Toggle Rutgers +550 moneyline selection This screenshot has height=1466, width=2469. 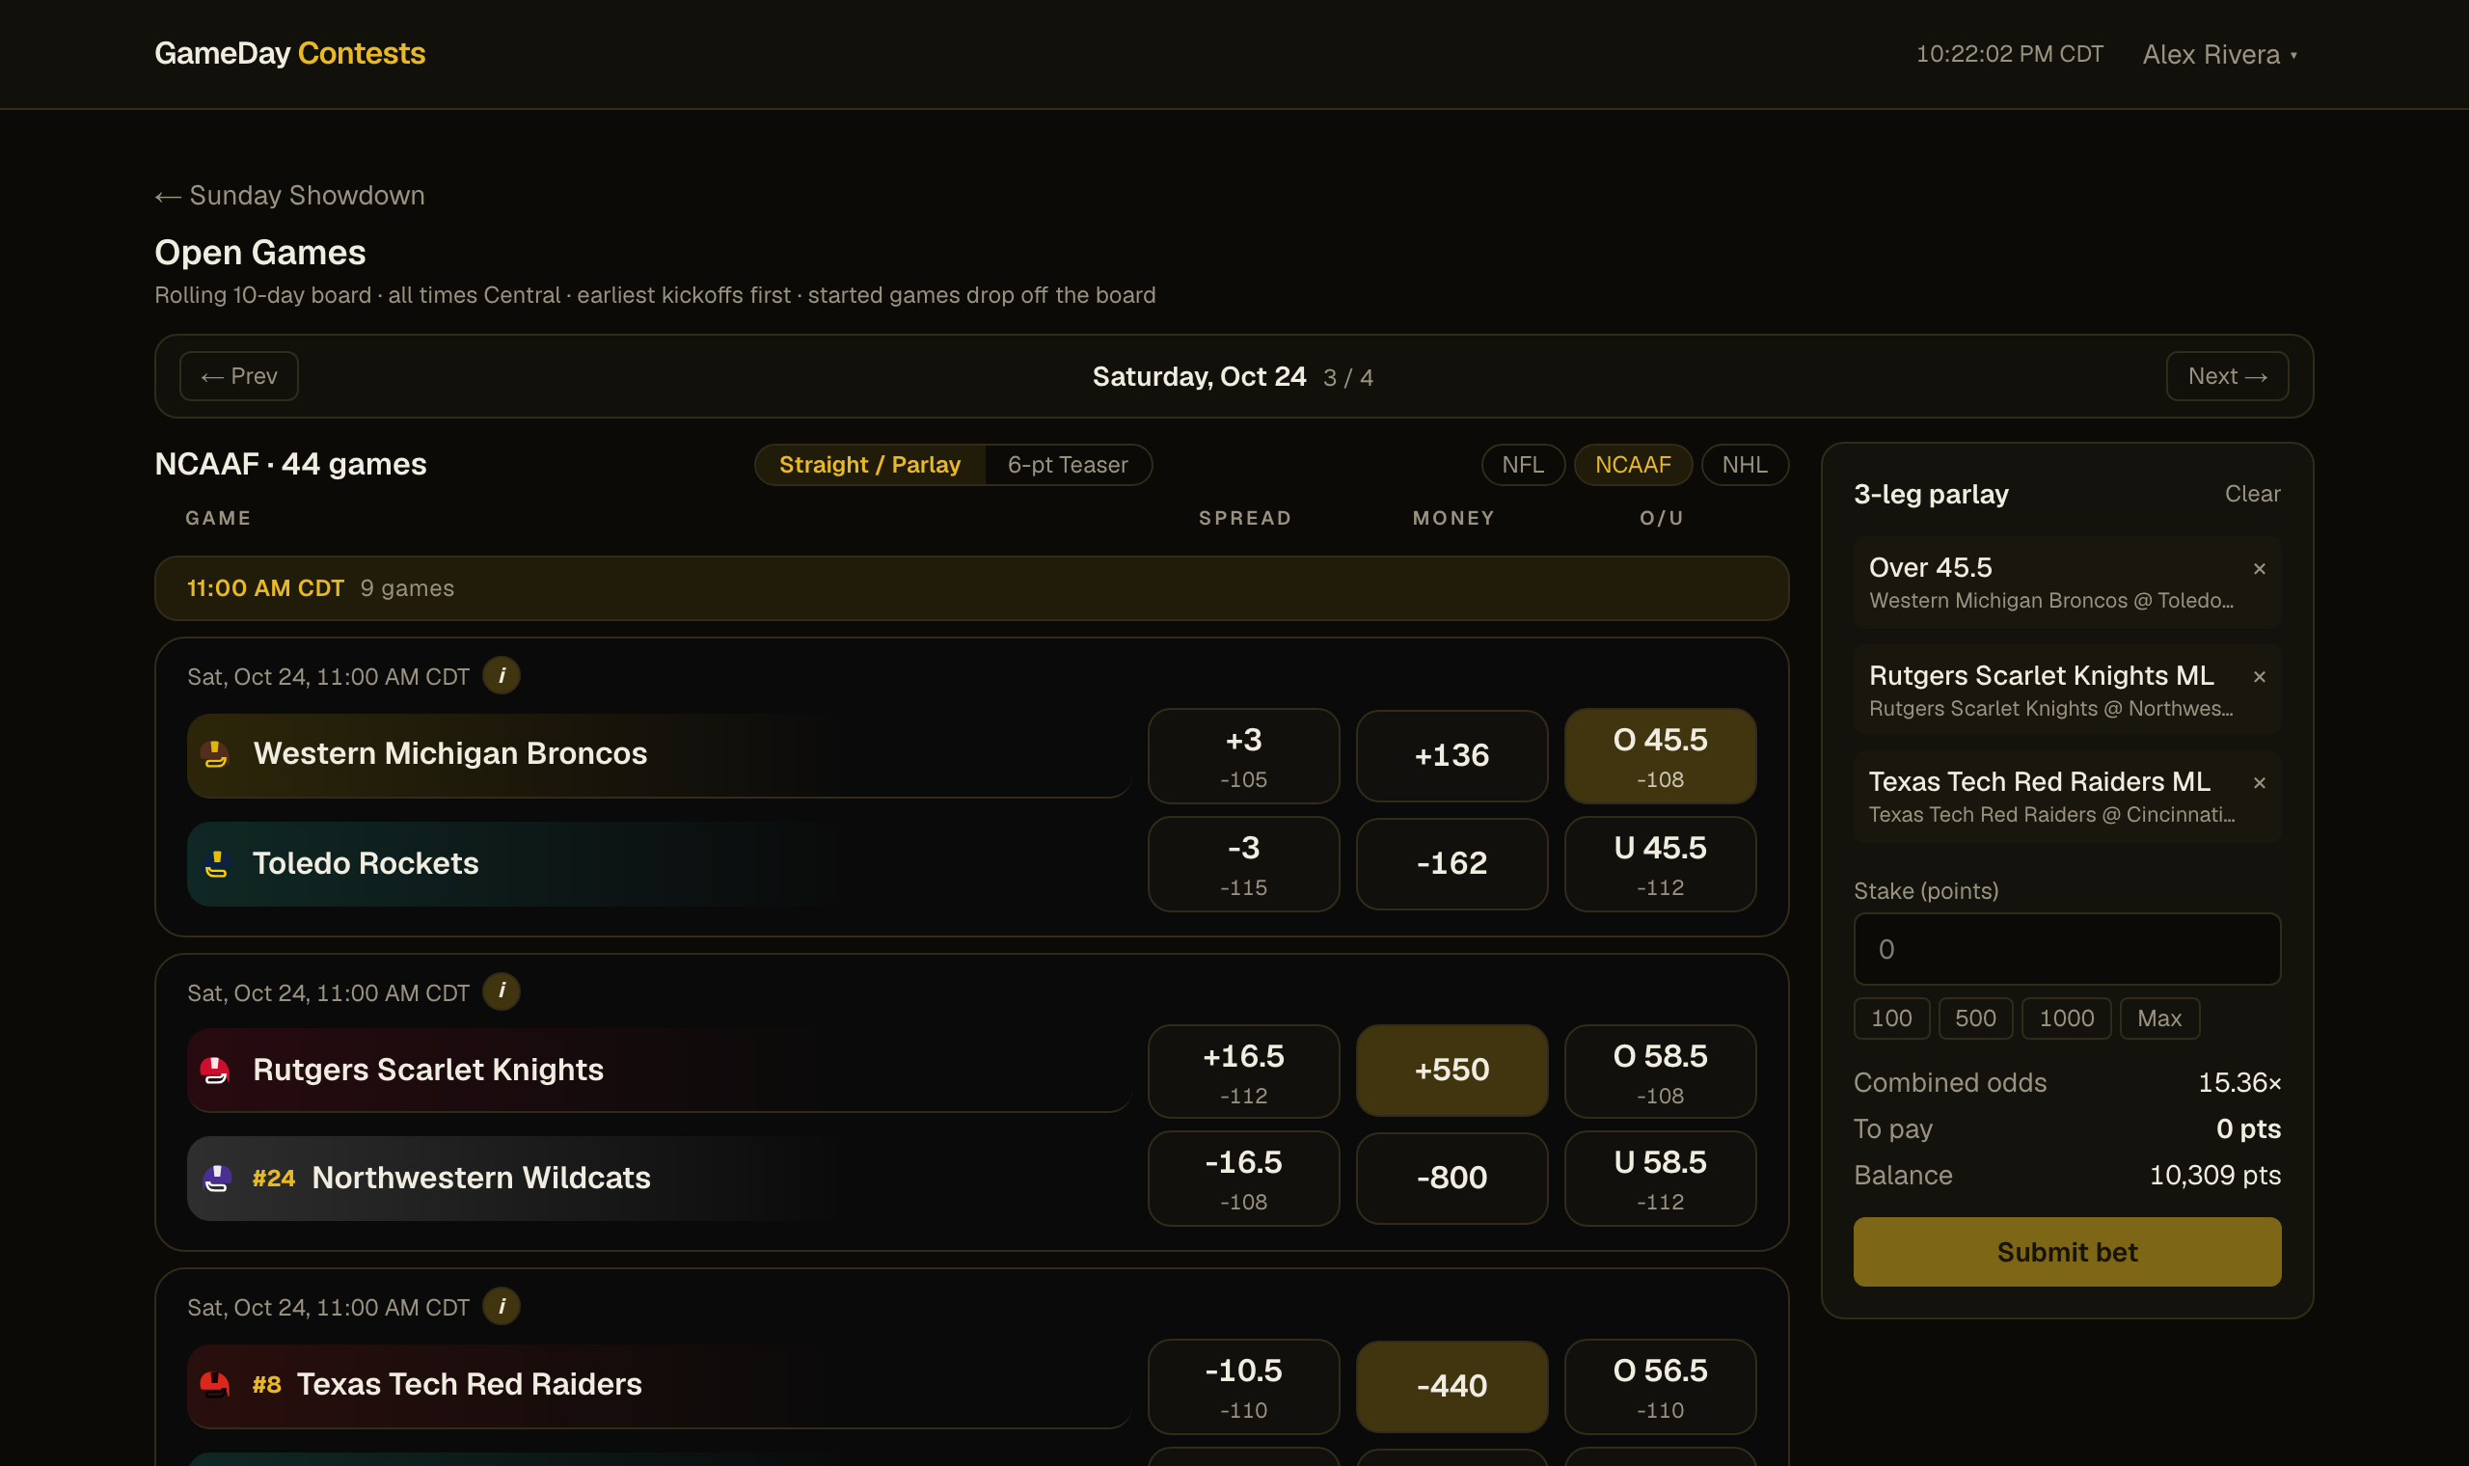[1452, 1071]
